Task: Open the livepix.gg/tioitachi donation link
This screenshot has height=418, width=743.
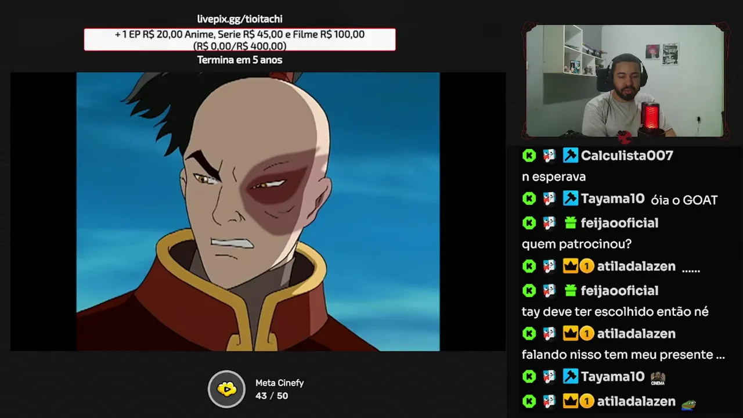Action: point(240,19)
